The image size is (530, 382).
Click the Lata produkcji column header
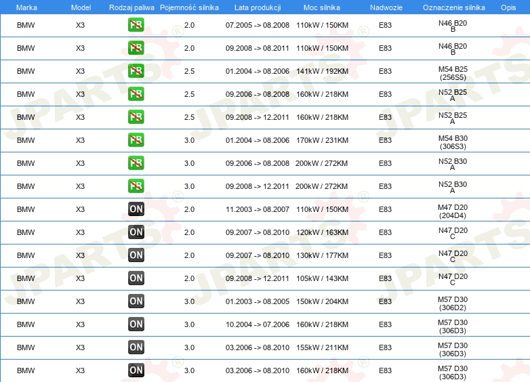coord(258,7)
